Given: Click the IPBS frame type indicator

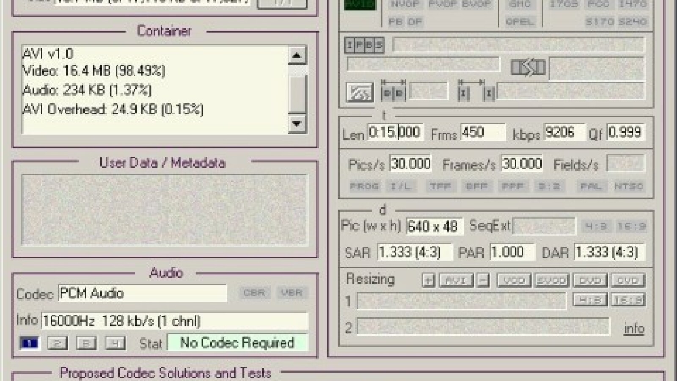Looking at the screenshot, I should (x=364, y=45).
